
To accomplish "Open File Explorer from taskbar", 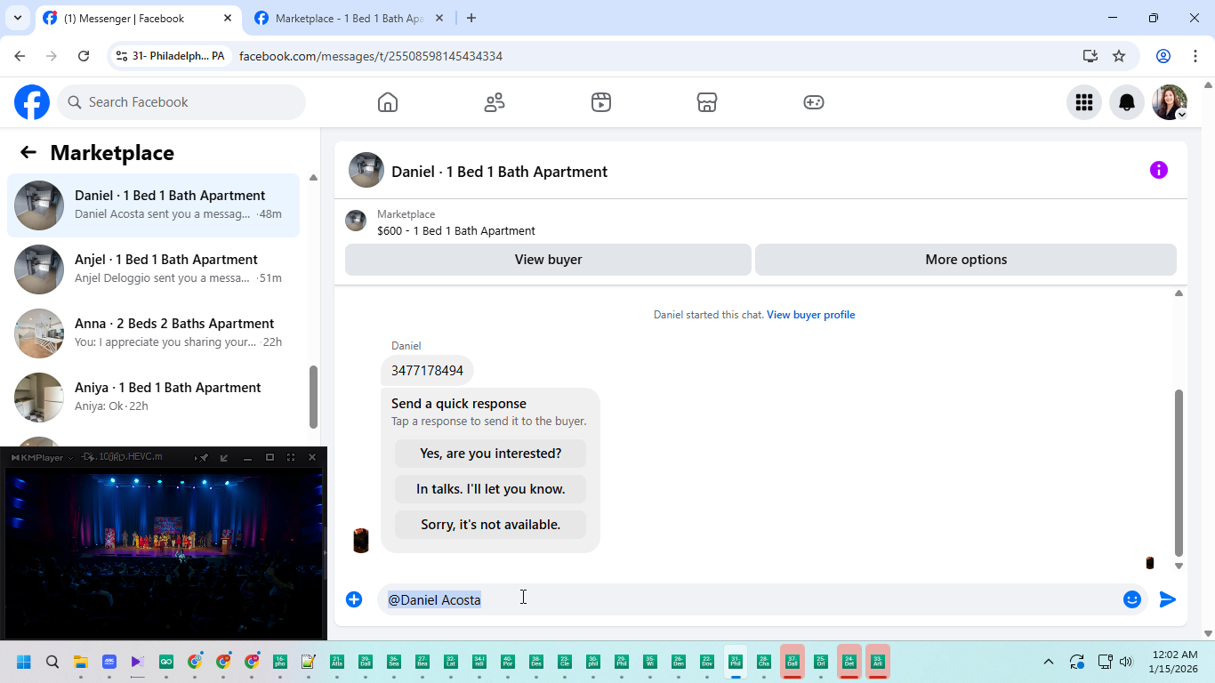I will [81, 662].
